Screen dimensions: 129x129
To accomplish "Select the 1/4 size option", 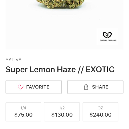I will click(x=23, y=112).
